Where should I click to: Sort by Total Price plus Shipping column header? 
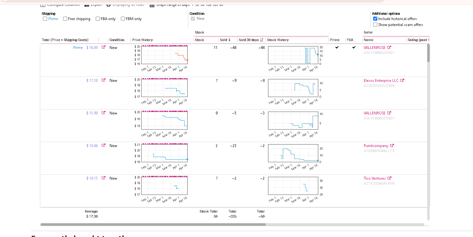tap(65, 40)
